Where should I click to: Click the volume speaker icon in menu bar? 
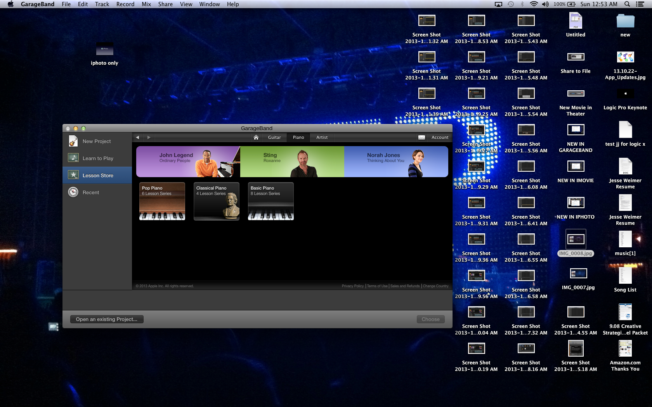(x=545, y=4)
